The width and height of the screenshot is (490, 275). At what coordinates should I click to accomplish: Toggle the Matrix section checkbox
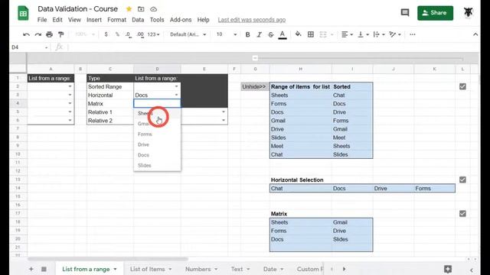462,214
